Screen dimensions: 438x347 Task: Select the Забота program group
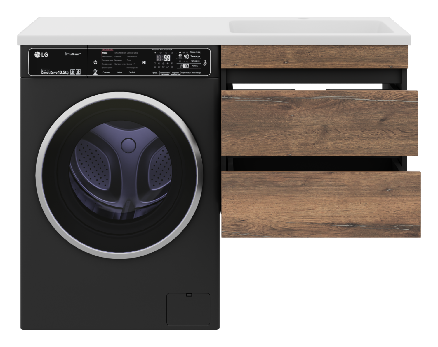click(x=119, y=72)
